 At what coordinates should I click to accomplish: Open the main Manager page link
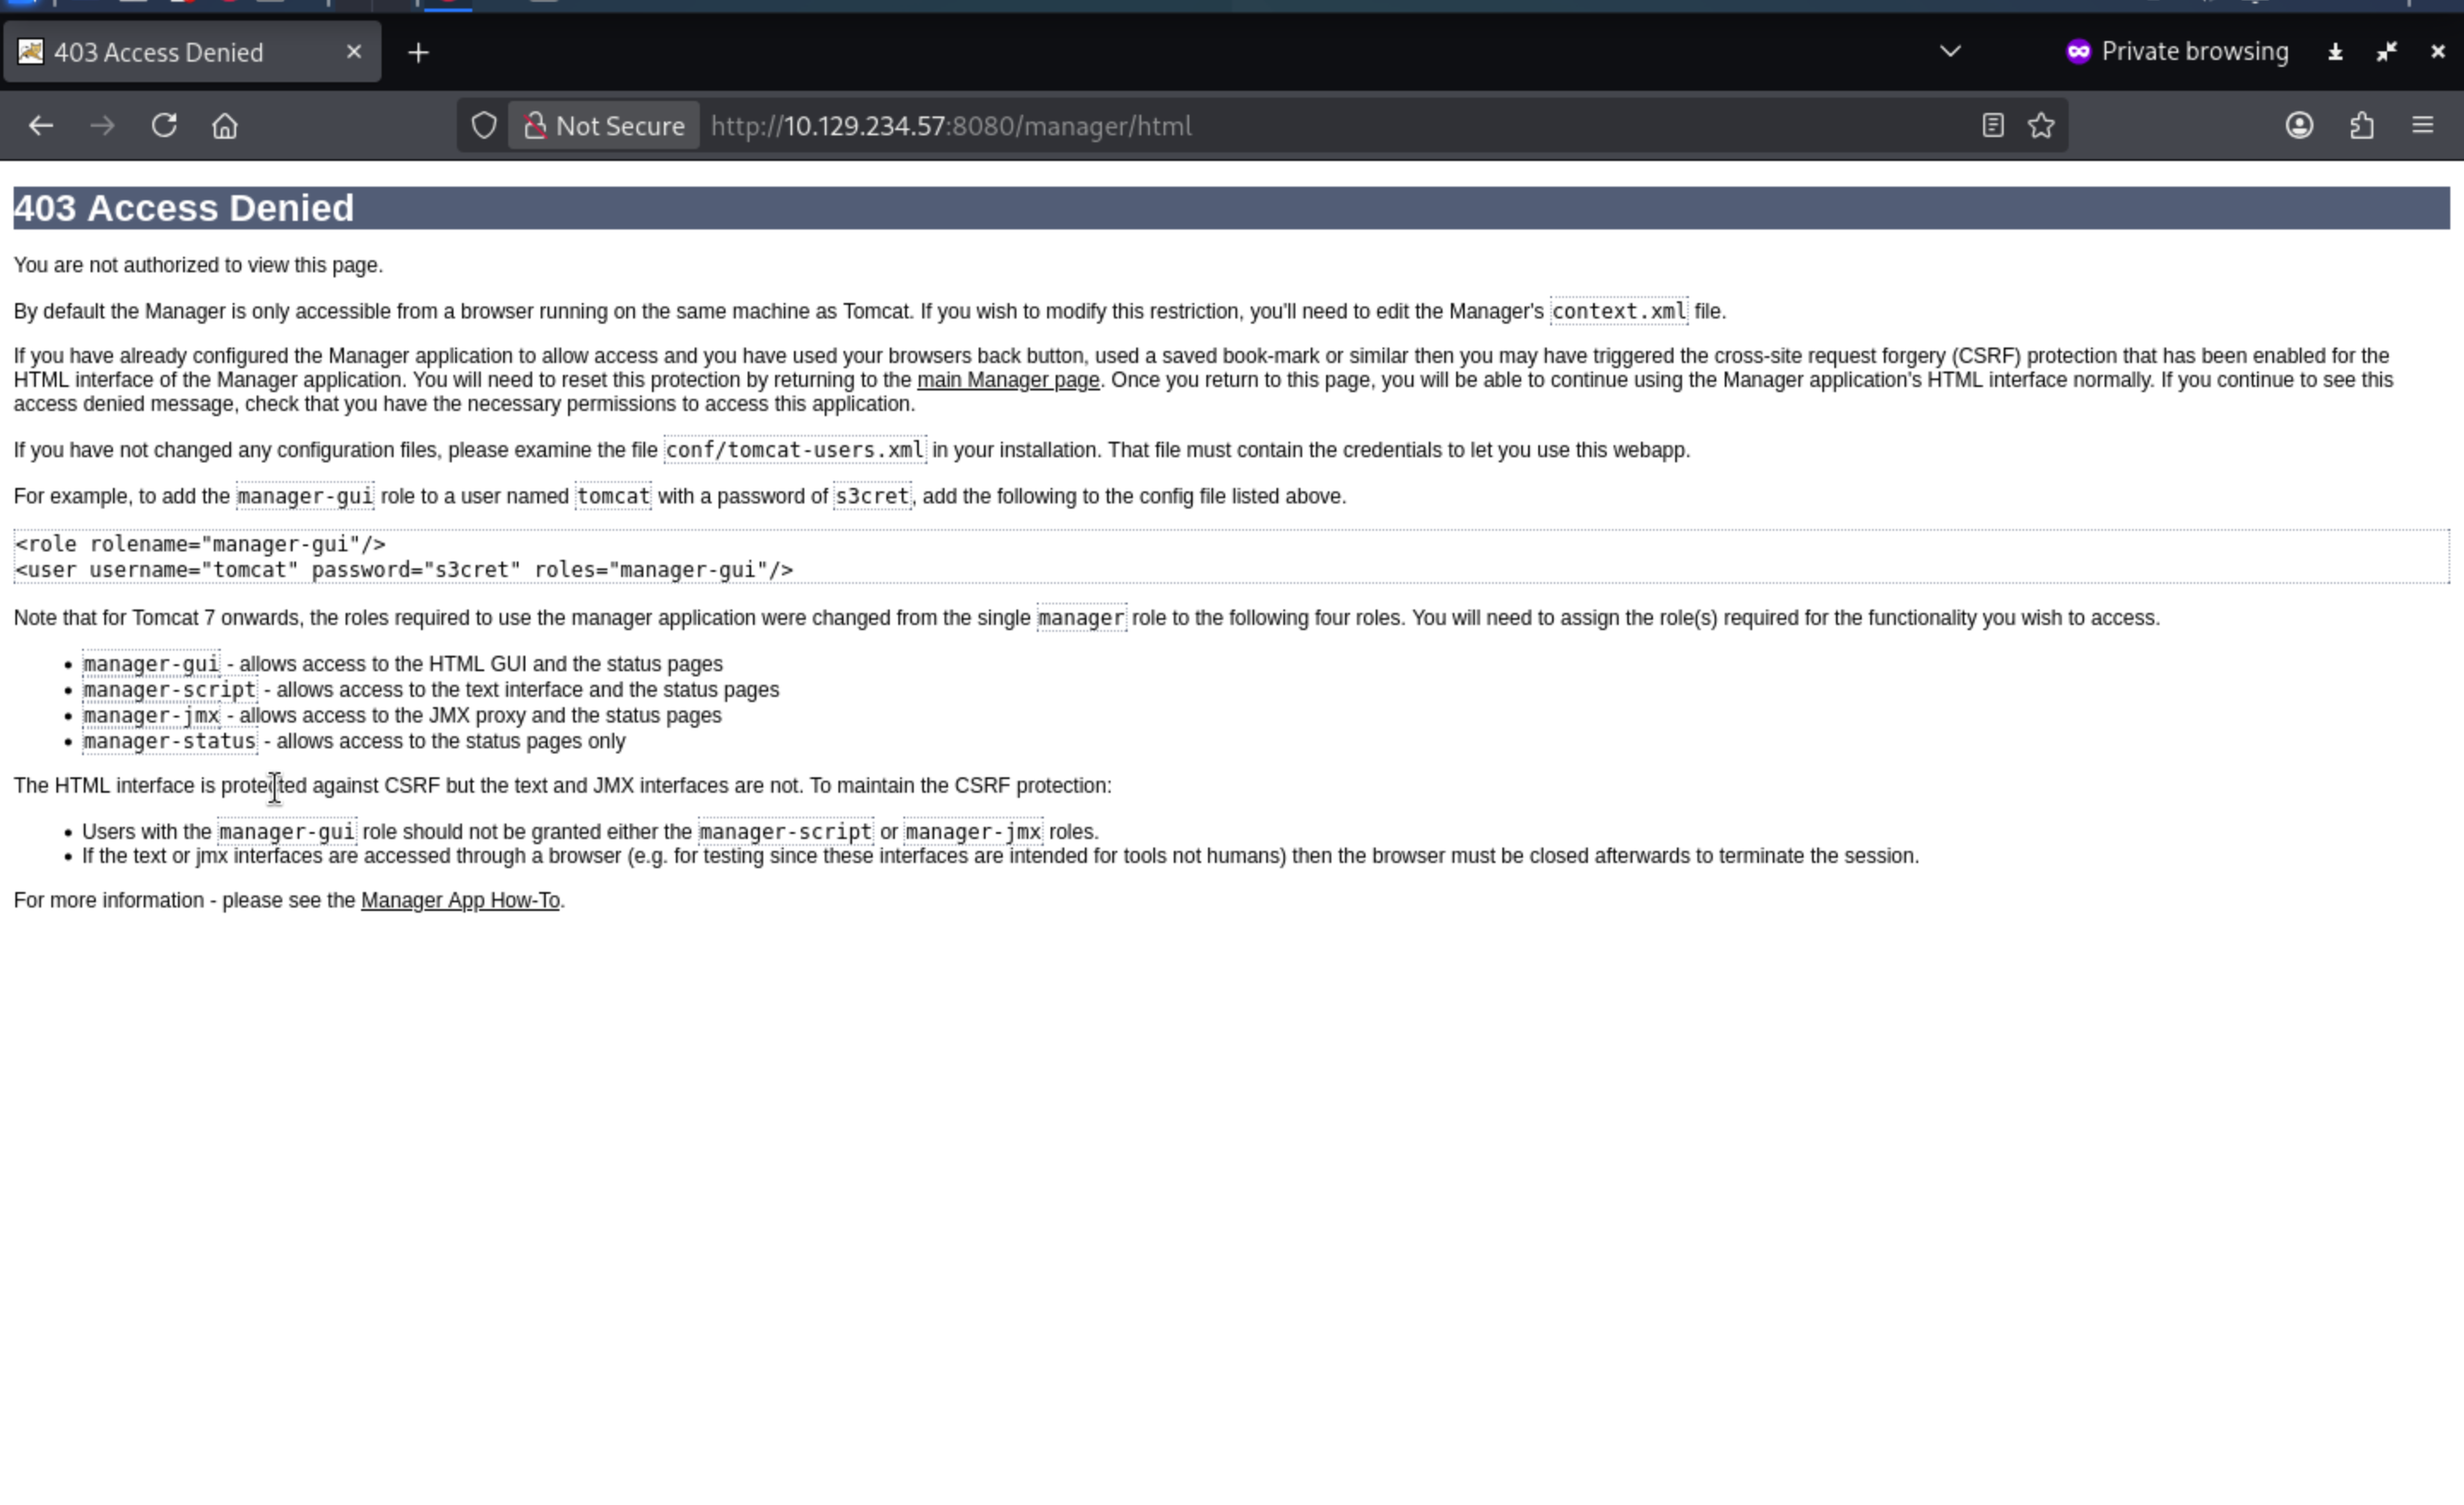tap(1007, 380)
